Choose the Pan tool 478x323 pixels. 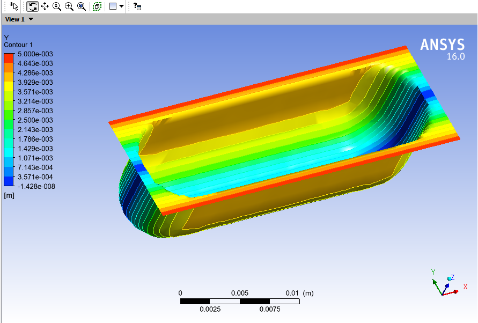pyautogui.click(x=45, y=6)
